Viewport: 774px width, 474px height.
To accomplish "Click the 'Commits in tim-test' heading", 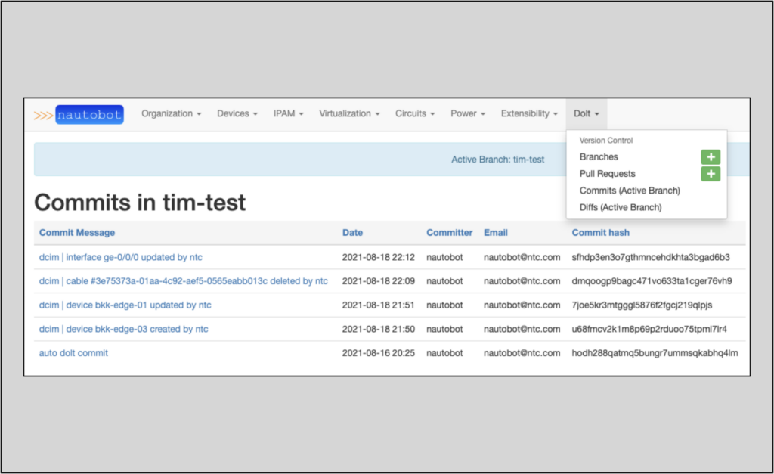I will [x=140, y=203].
